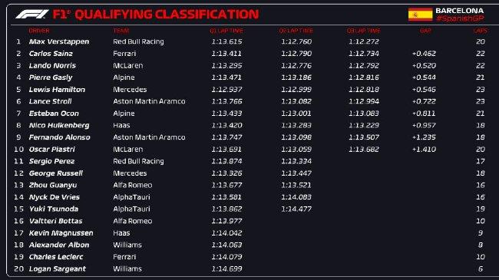Select Lewis Hamilton's row name
The image size is (499, 280).
tap(57, 90)
